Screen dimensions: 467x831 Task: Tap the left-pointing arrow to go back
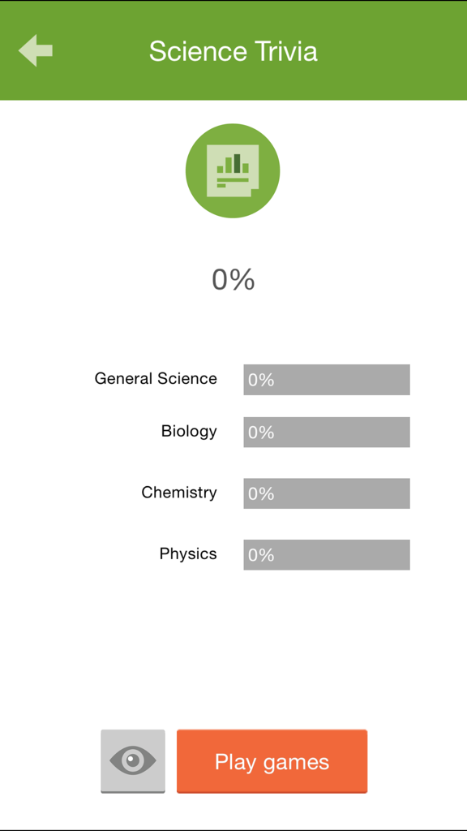click(x=34, y=50)
